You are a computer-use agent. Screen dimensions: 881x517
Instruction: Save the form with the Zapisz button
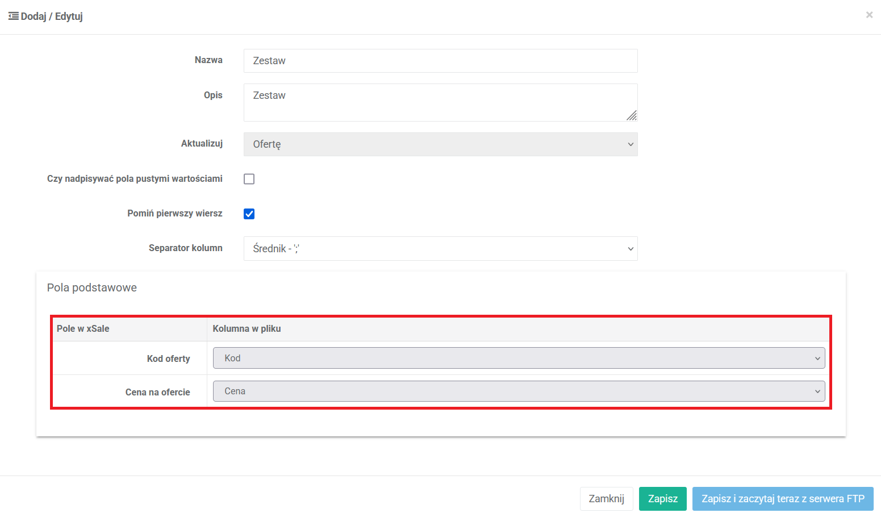(x=662, y=499)
